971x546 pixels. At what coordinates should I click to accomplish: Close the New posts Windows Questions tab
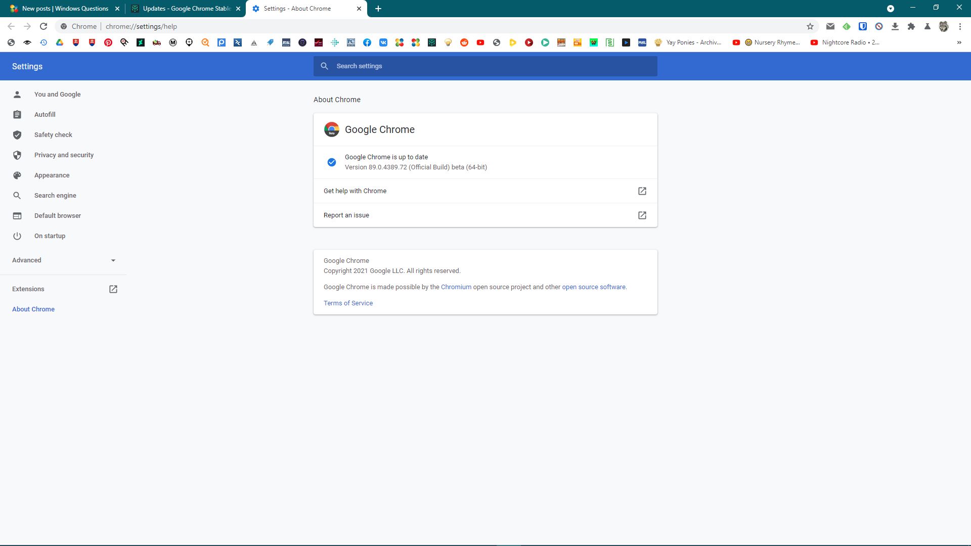click(x=117, y=9)
